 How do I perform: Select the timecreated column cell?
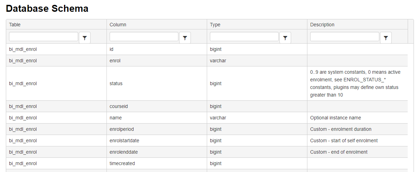click(122, 163)
